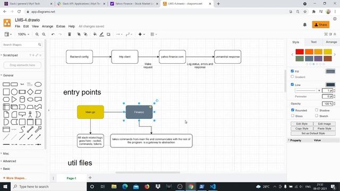Open notifications bell icon
The height and width of the screenshot is (191, 340).
(x=304, y=25)
